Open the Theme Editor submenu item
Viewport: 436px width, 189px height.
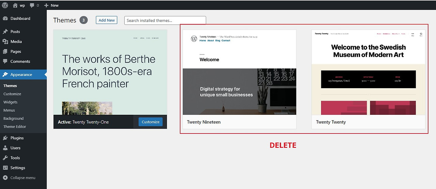tap(15, 127)
